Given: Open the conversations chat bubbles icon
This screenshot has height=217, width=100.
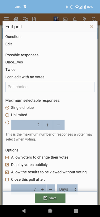Looking at the screenshot, I should coord(25,19).
